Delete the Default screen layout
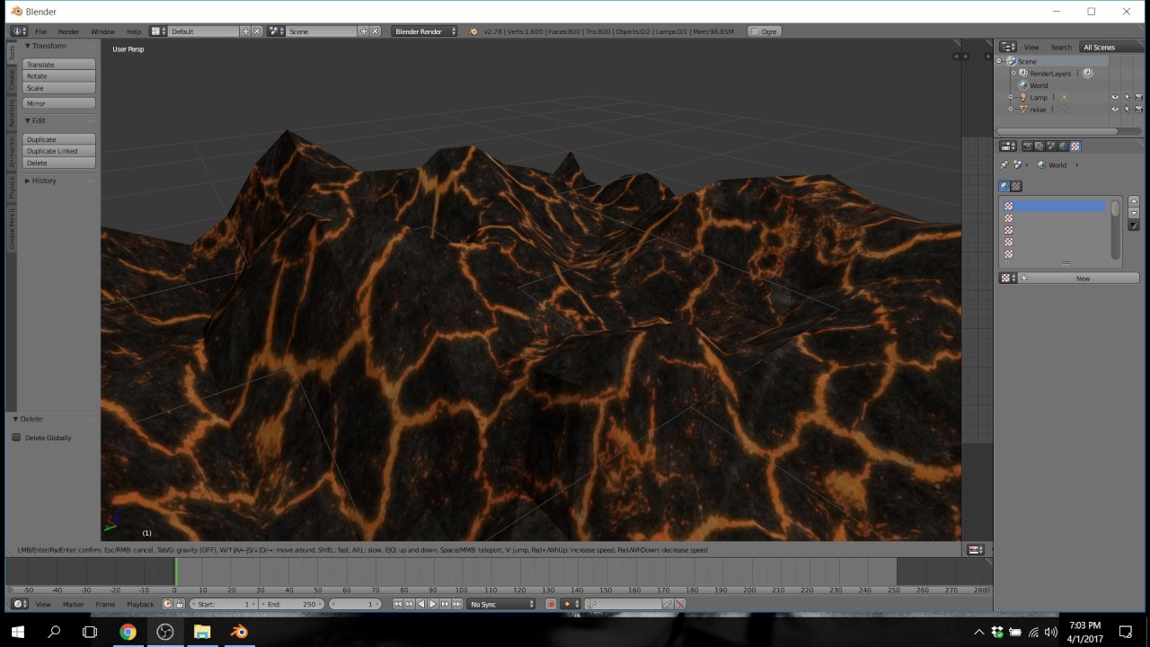The image size is (1150, 647). [x=257, y=31]
